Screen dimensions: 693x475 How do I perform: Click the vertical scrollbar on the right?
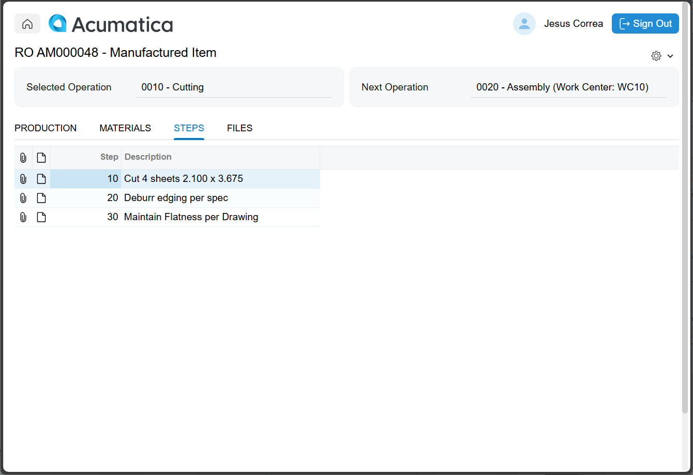(685, 207)
